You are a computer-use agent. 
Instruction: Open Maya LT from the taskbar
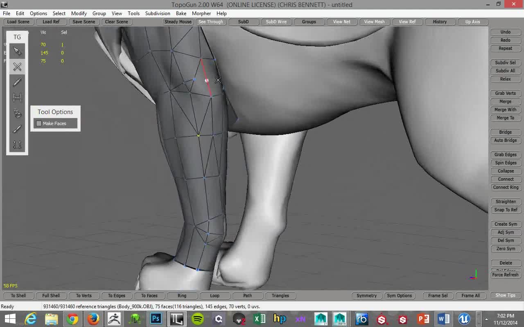321,319
